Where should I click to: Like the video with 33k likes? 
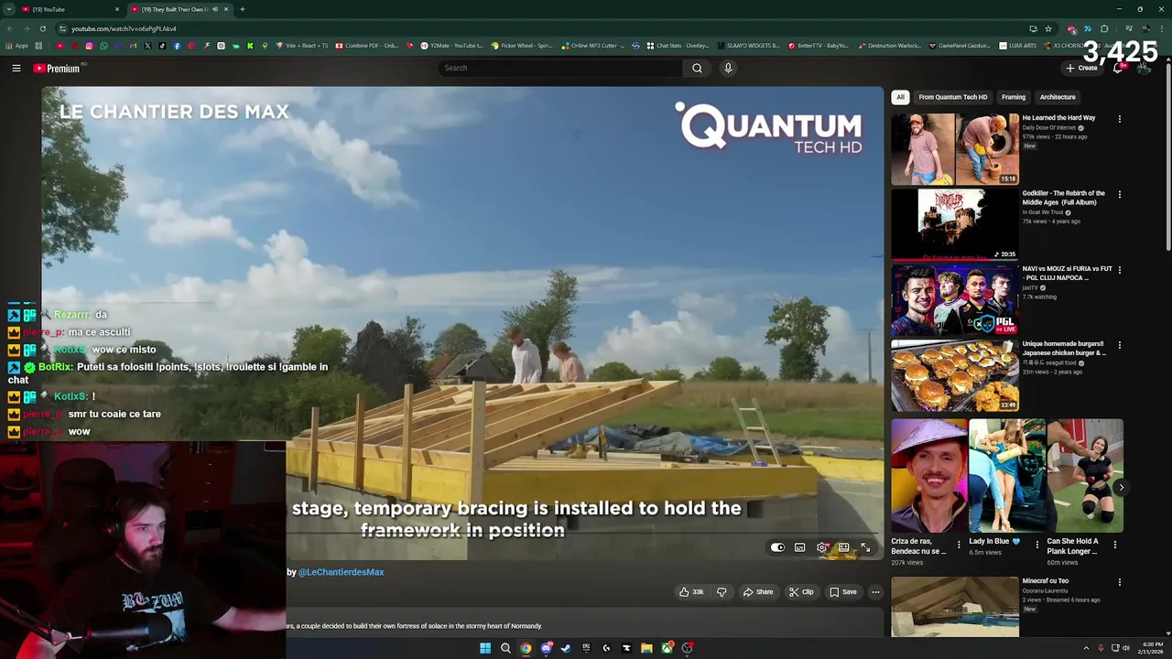pos(691,592)
